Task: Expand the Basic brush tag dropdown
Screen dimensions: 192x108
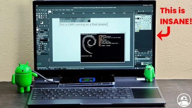Action: click(x=151, y=49)
